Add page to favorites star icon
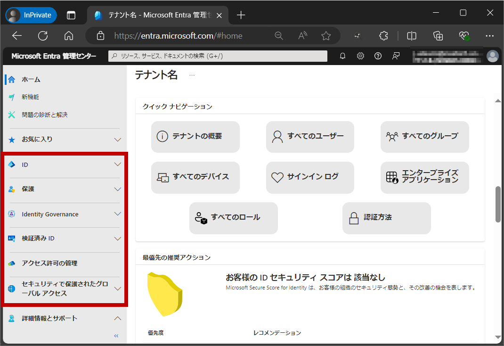504x346 pixels. pyautogui.click(x=326, y=36)
